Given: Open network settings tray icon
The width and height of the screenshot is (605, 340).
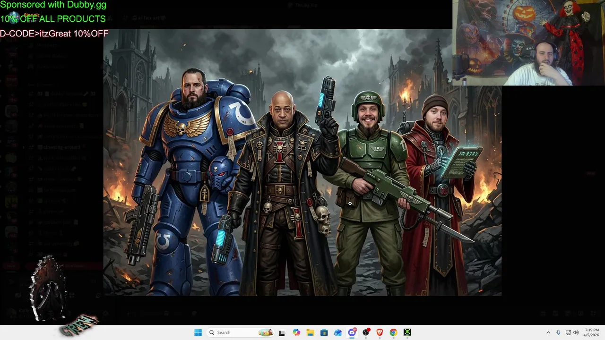Looking at the screenshot, I should pyautogui.click(x=568, y=332).
